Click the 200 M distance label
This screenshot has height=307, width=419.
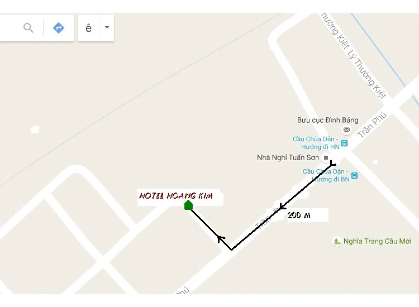[299, 215]
